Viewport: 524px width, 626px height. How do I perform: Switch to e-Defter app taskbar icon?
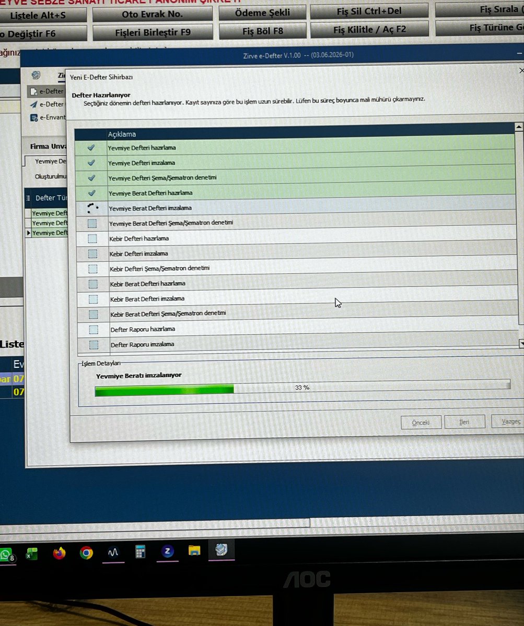[x=222, y=550]
